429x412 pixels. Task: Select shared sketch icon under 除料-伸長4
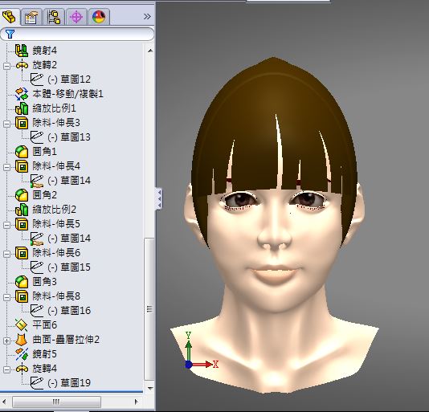pyautogui.click(x=37, y=181)
